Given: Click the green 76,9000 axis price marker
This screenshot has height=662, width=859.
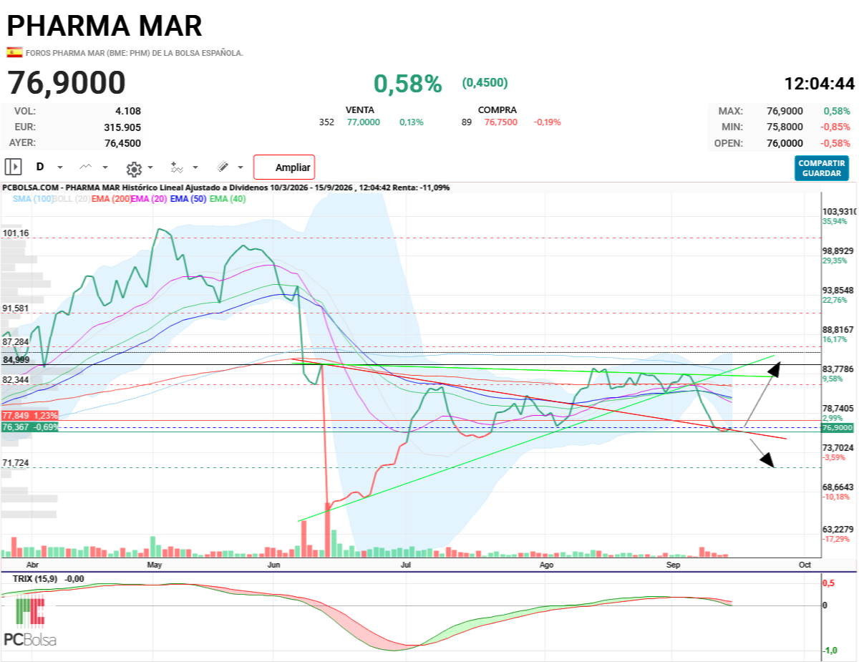Looking at the screenshot, I should (838, 427).
